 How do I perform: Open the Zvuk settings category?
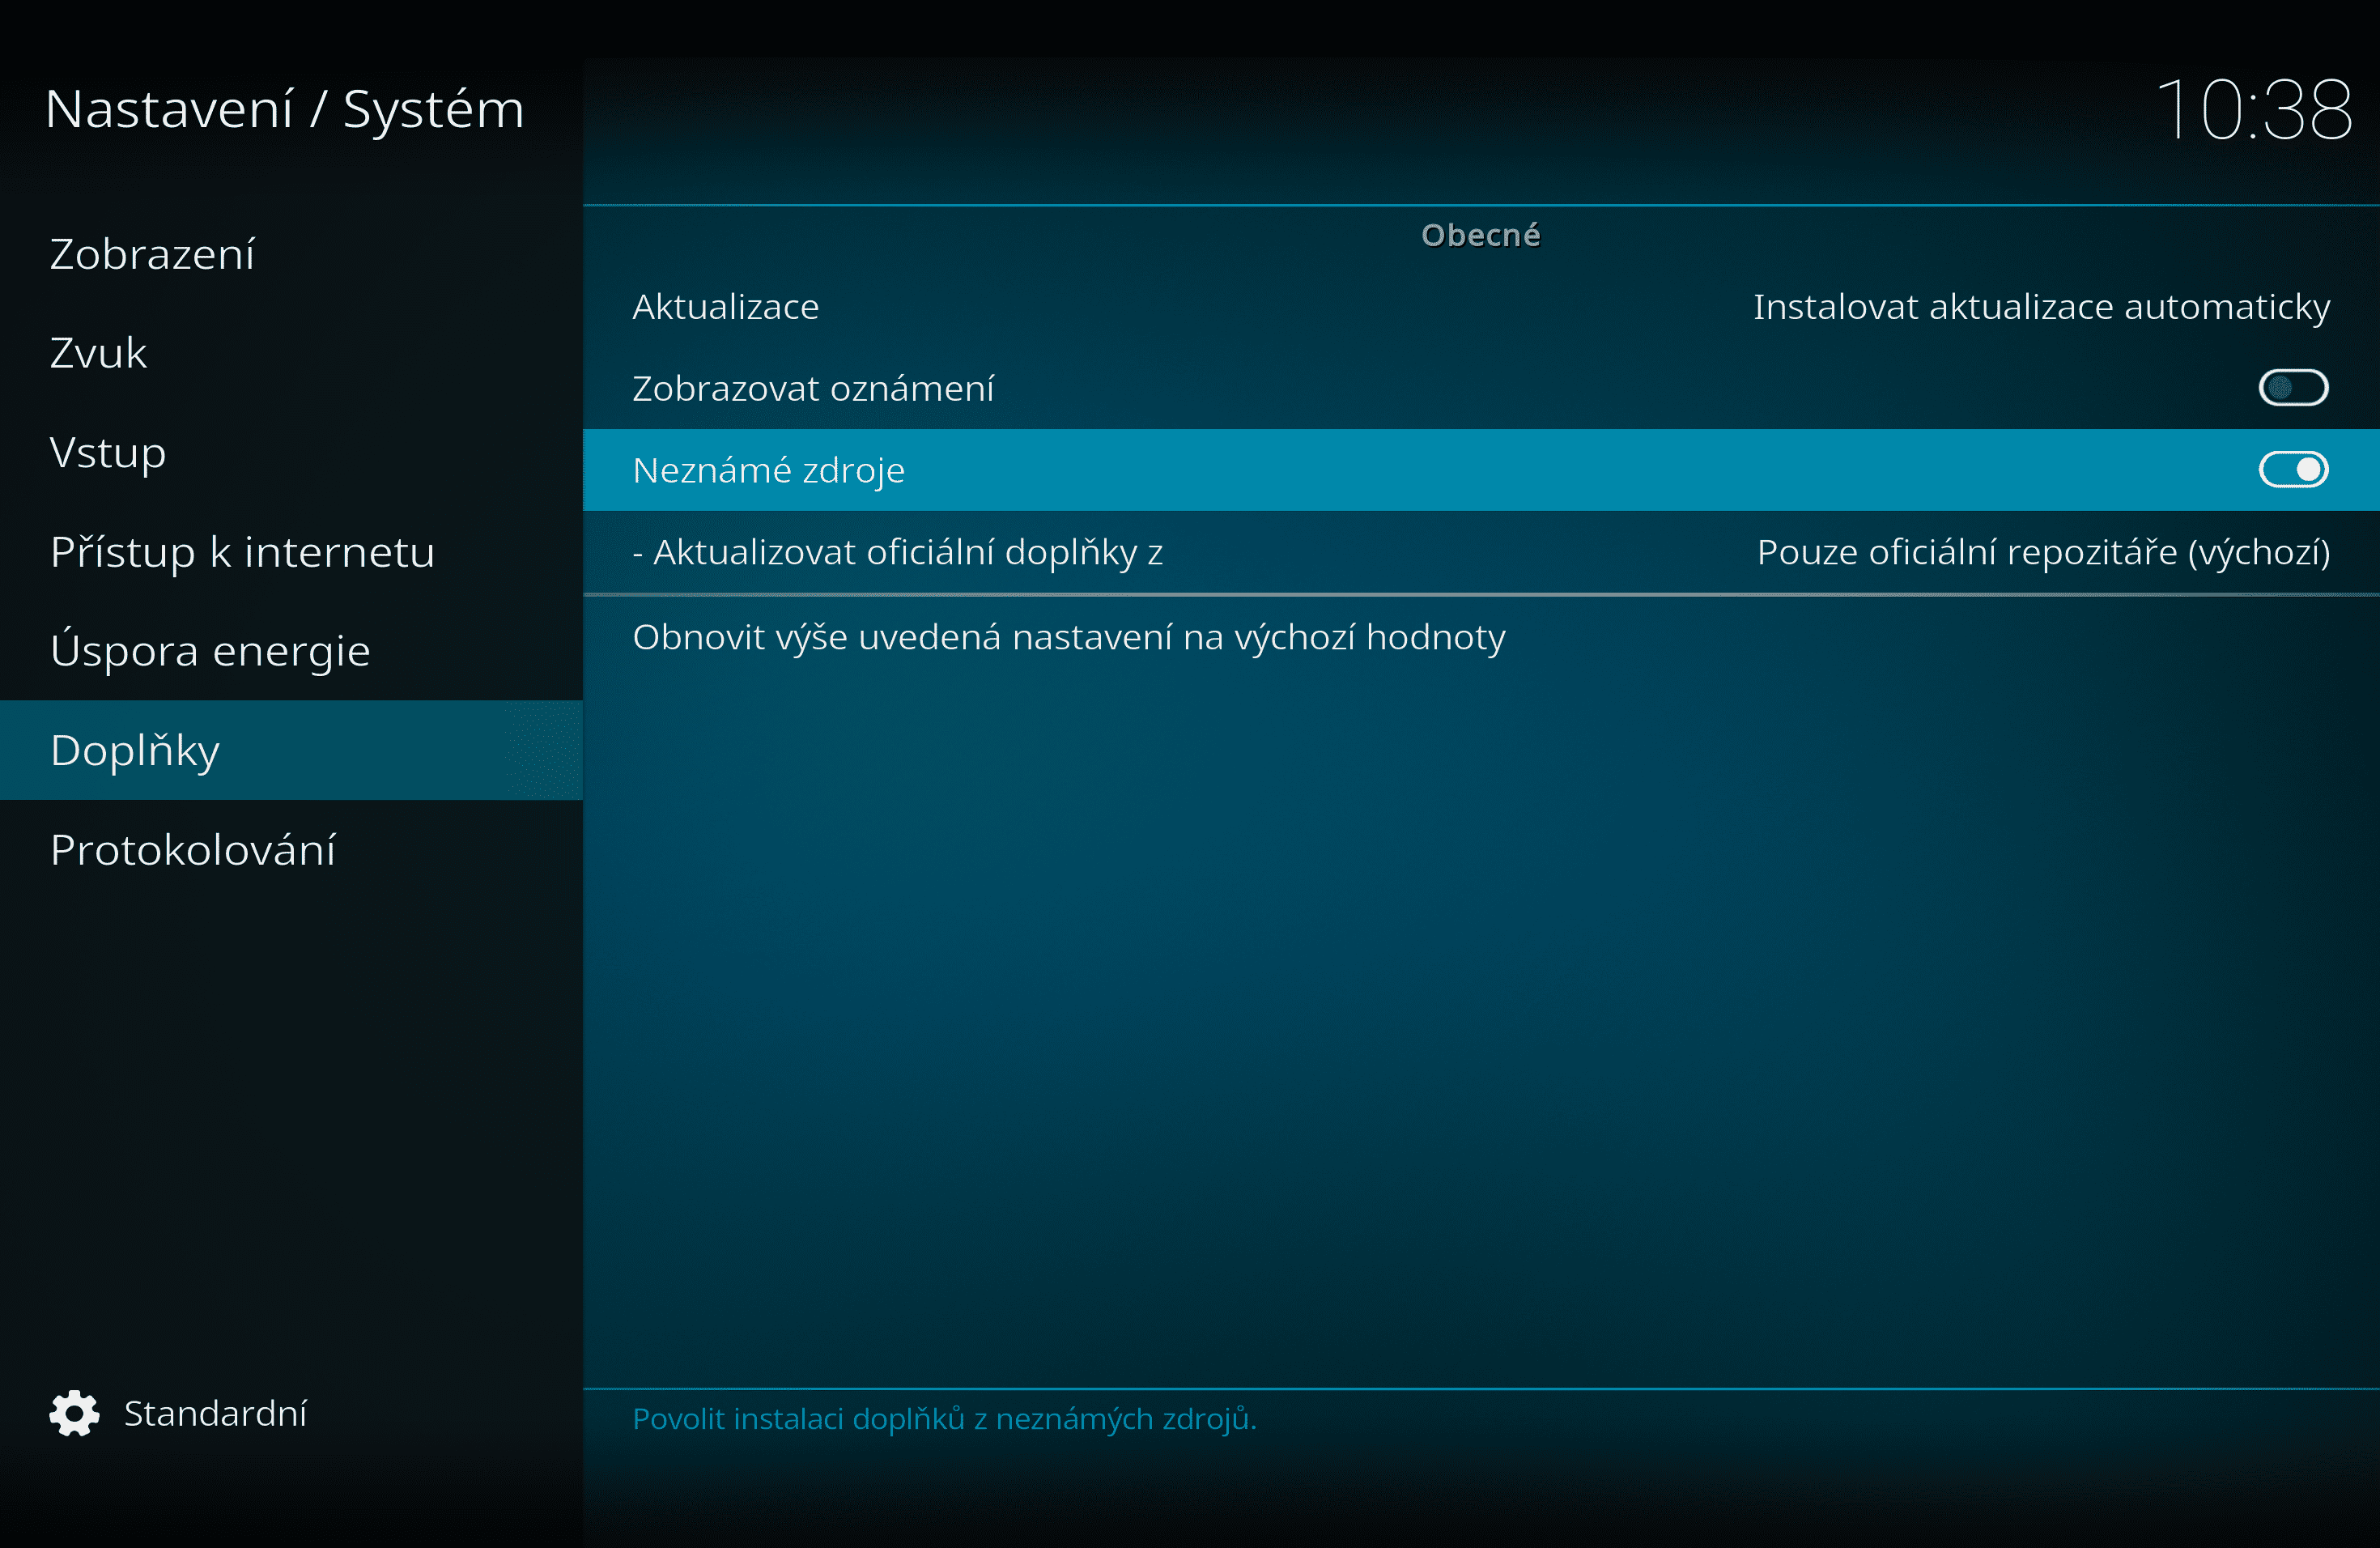coord(291,353)
